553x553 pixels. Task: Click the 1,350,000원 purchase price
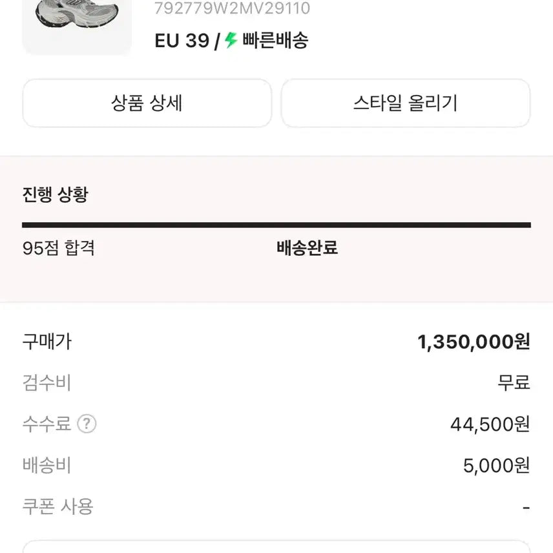474,342
